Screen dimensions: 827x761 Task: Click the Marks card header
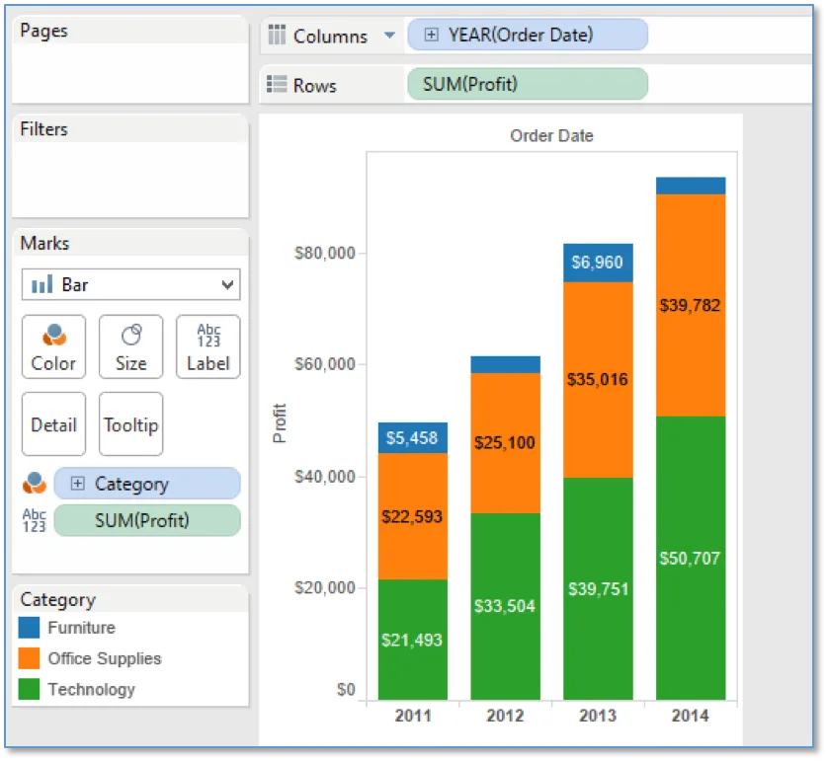coord(130,243)
